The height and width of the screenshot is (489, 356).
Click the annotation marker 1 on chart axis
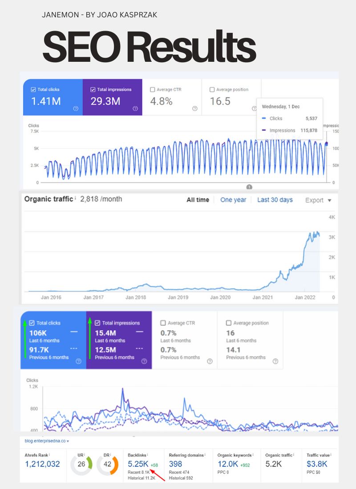tap(249, 187)
